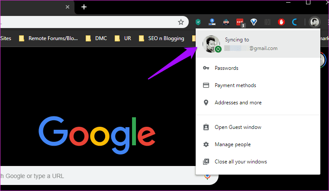The image size is (329, 191).
Task: Open the Remote Forums/Blo... bookmark folder
Action: click(48, 38)
